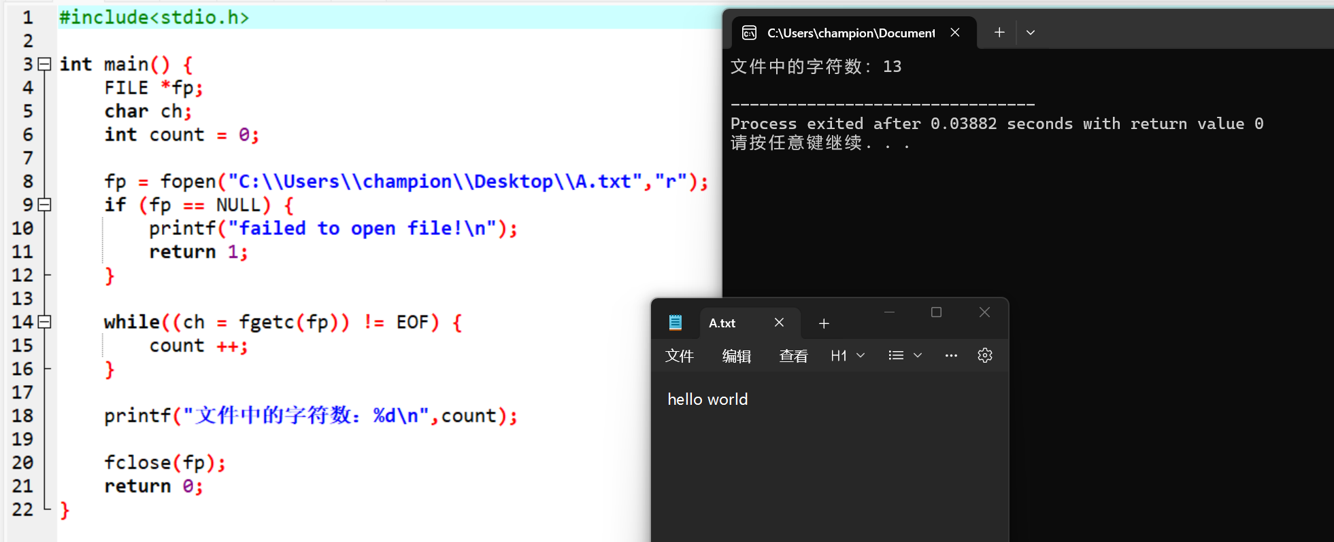
Task: Click the 'return 1;' statement
Action: point(199,252)
